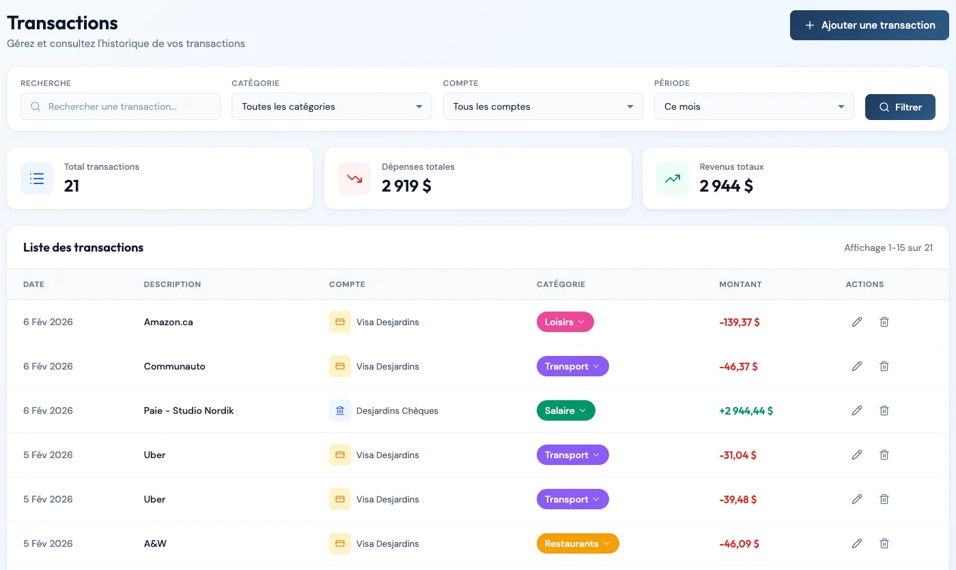
Task: Click the magnifying glass in the search field
Action: point(35,106)
